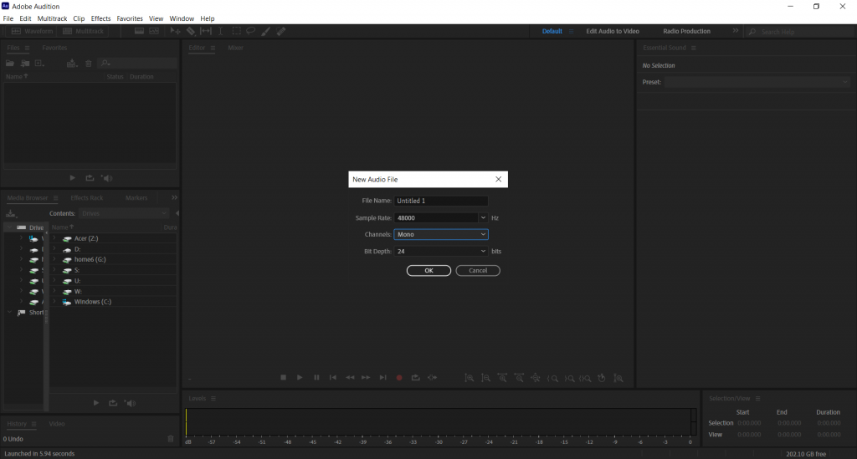857x459 pixels.
Task: Click the File Name text field
Action: [441, 201]
